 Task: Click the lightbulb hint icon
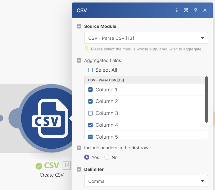pyautogui.click(x=87, y=49)
